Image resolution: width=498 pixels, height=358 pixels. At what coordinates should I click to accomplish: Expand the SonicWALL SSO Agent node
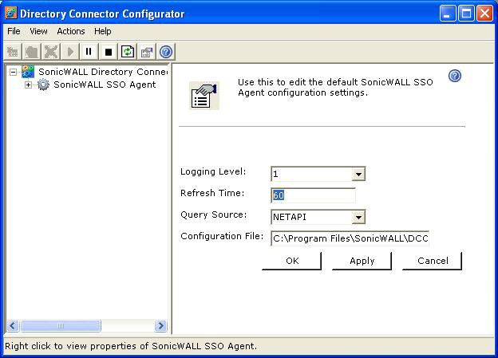(x=29, y=85)
